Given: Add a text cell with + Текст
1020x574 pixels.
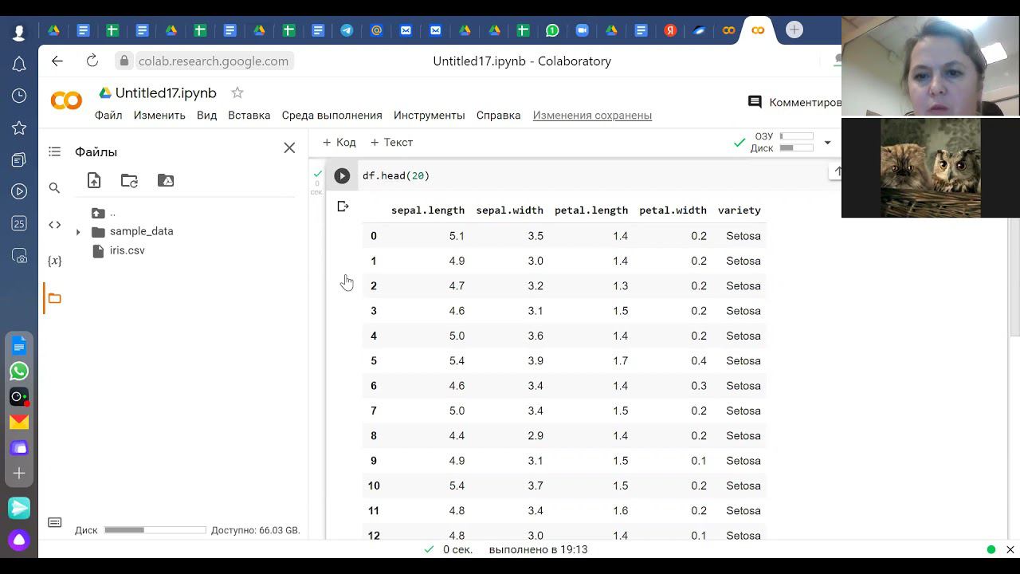Looking at the screenshot, I should 391,142.
